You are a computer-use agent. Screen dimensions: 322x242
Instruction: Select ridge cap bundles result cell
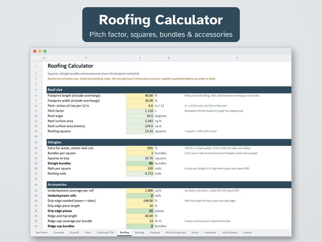pos(140,226)
